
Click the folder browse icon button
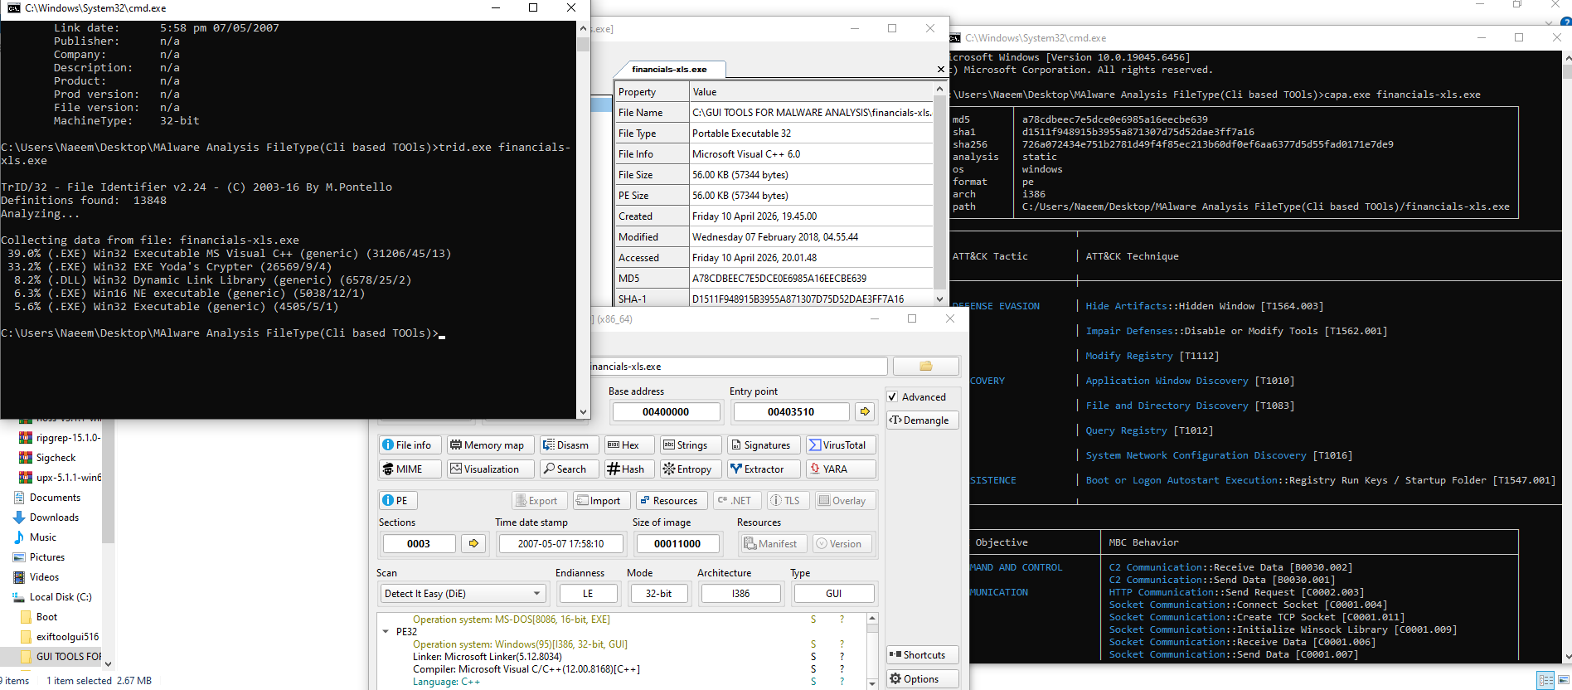point(925,367)
